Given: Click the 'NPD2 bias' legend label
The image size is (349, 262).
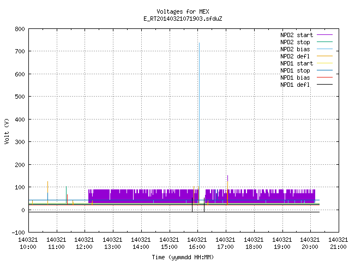Looking at the screenshot, I should tap(295, 49).
